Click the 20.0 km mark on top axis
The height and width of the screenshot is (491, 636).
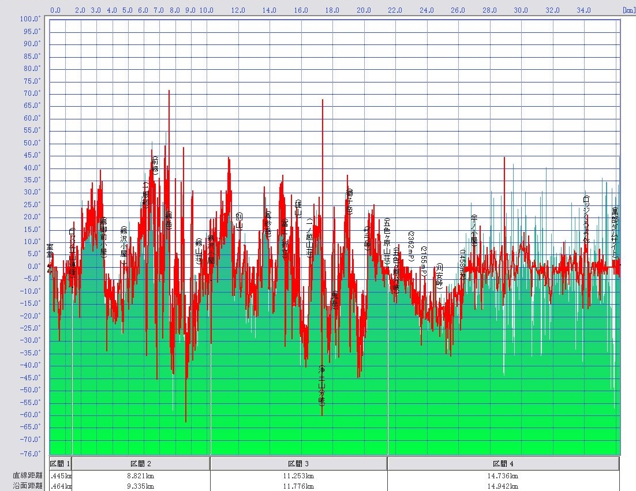pos(364,10)
